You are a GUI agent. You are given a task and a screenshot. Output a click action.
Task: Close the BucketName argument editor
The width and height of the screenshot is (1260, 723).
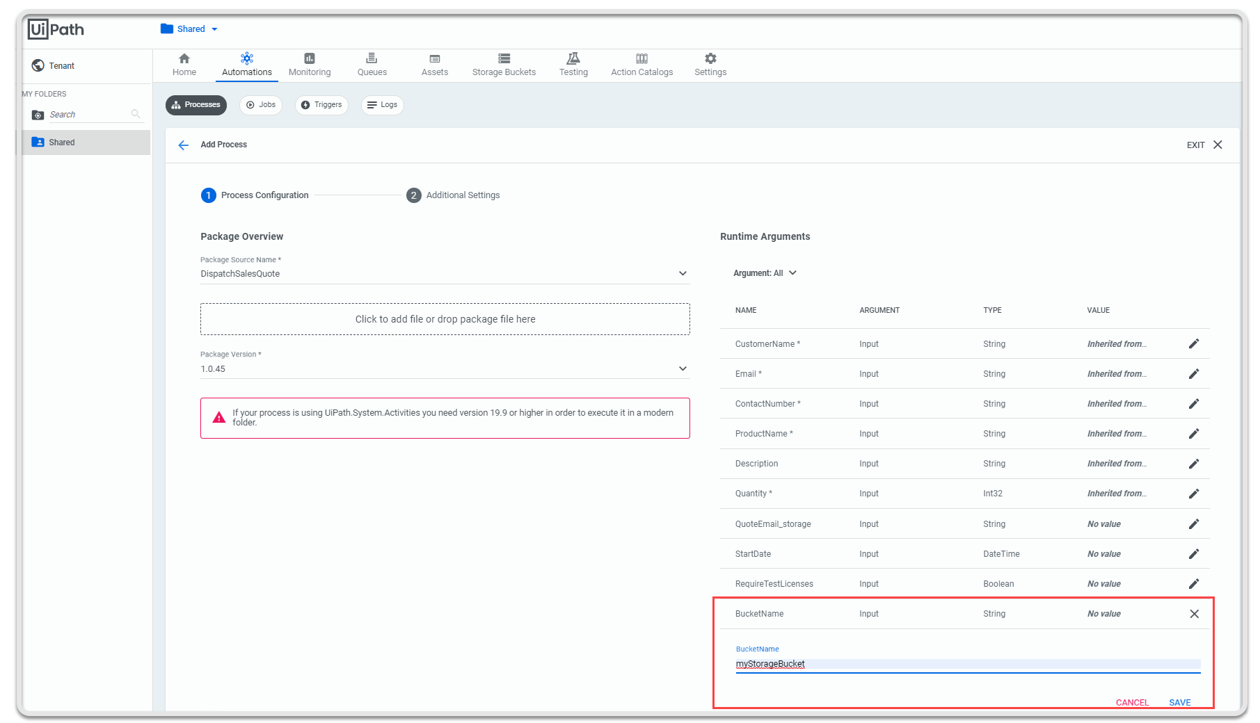[1194, 614]
